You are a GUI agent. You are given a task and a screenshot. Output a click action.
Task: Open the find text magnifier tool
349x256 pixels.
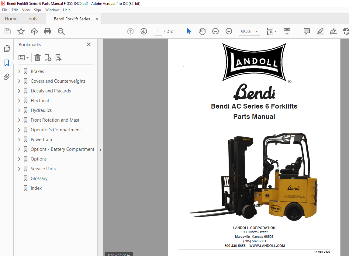tap(61, 31)
